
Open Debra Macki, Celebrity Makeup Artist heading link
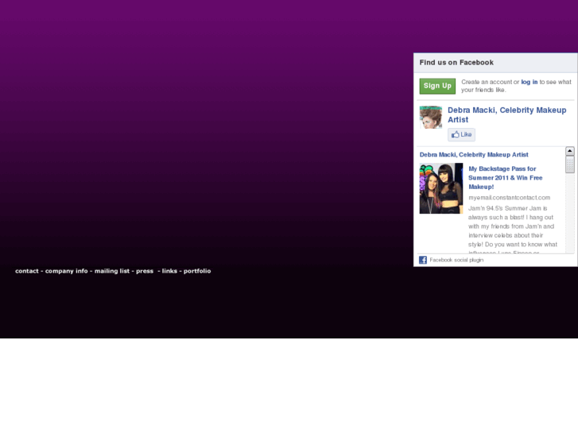(x=507, y=114)
